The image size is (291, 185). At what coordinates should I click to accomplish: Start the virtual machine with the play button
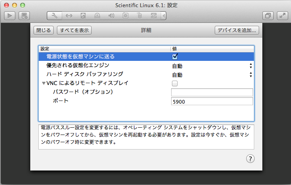click(10, 16)
